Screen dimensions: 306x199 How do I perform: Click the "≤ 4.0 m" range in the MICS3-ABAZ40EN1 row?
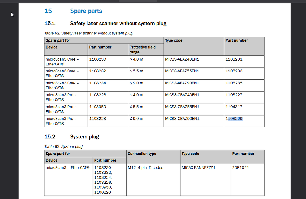click(x=136, y=59)
